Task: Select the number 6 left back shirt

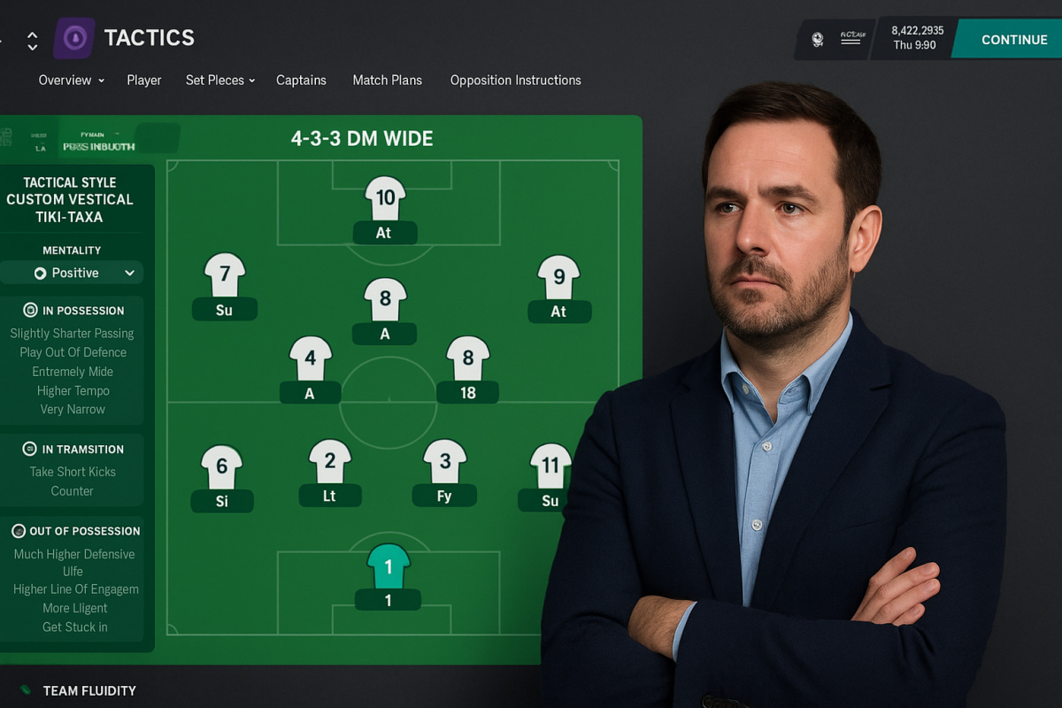Action: [222, 467]
